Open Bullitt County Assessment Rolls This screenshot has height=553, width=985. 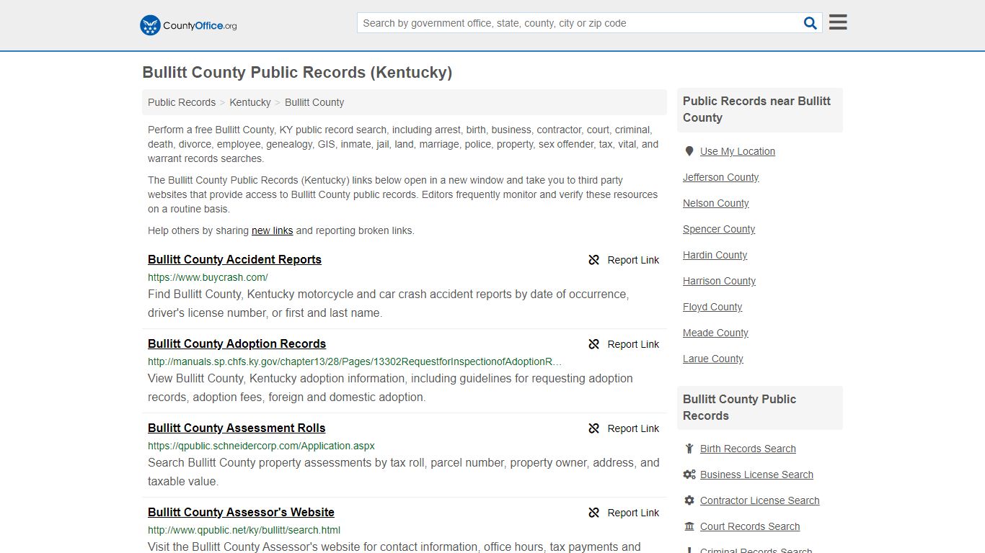click(237, 428)
